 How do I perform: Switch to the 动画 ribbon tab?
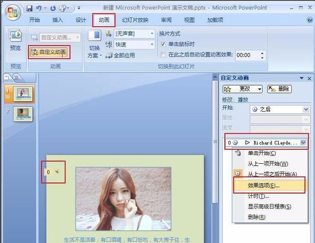[104, 20]
